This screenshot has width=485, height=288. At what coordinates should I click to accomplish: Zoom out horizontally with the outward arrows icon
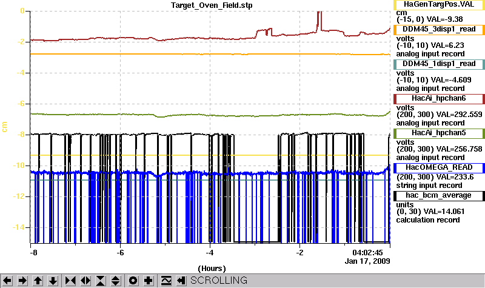click(x=85, y=281)
